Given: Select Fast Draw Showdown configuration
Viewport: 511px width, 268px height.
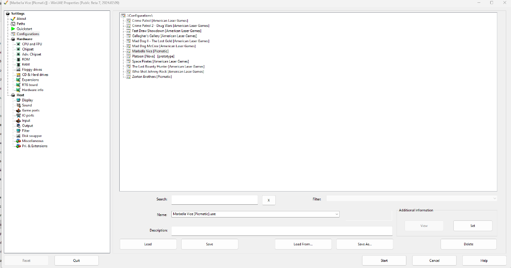Looking at the screenshot, I should point(167,31).
